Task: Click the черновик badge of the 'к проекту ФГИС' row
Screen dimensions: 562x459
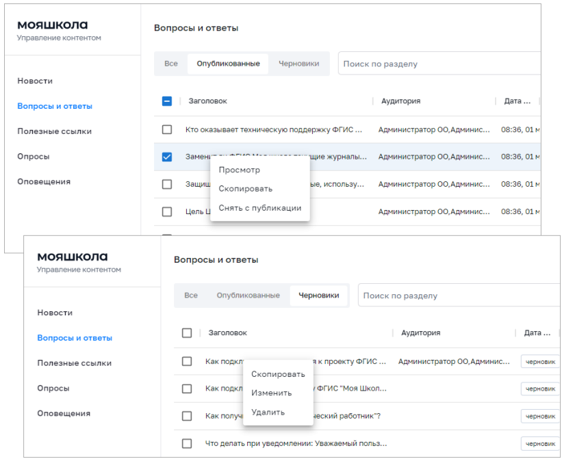Action: click(540, 362)
